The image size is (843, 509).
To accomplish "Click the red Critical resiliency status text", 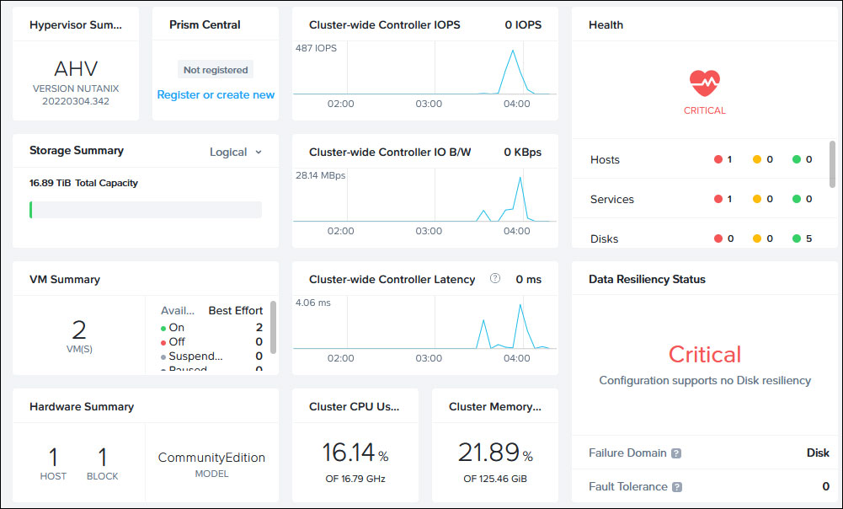I will coord(704,354).
